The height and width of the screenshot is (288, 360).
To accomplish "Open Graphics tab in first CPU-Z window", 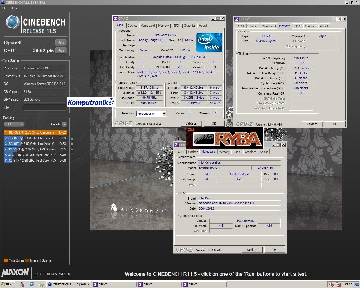I will (x=190, y=26).
